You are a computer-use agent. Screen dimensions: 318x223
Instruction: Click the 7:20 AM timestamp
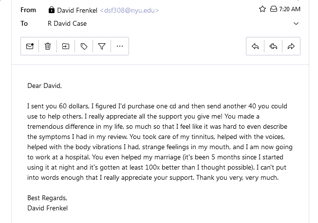point(290,9)
